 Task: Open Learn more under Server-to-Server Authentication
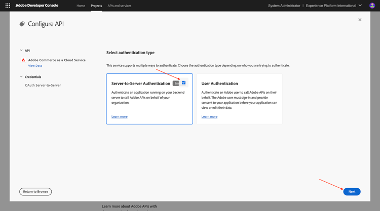120,116
